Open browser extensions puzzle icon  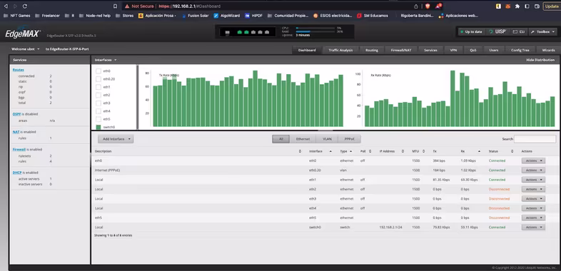pyautogui.click(x=517, y=6)
